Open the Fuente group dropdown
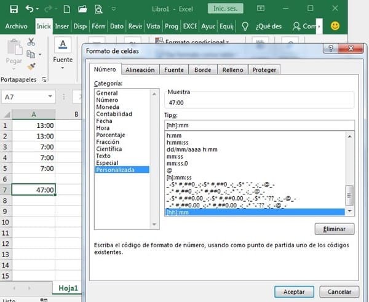This screenshot has height=302, width=369. (x=63, y=66)
